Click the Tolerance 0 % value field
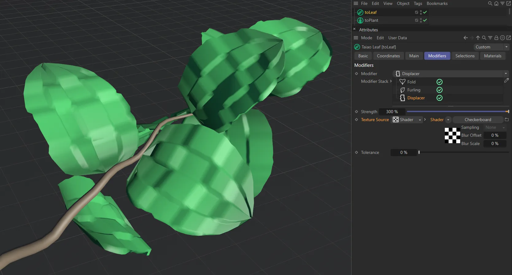Viewport: 512px width, 275px height. tap(404, 152)
